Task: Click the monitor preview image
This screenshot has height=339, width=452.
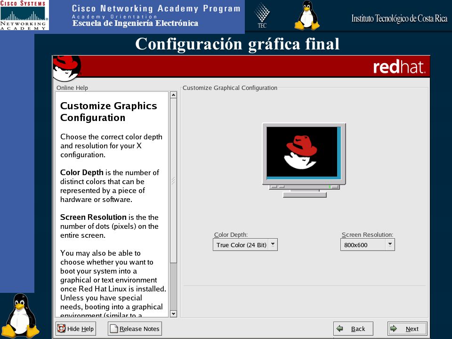Action: point(304,160)
